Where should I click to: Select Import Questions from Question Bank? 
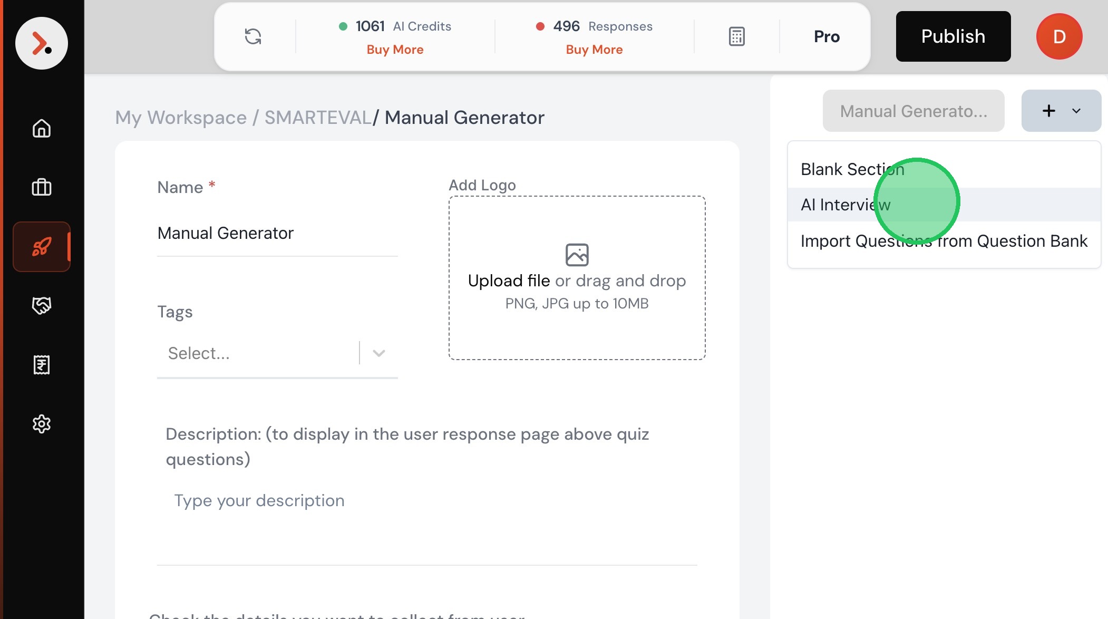tap(943, 241)
